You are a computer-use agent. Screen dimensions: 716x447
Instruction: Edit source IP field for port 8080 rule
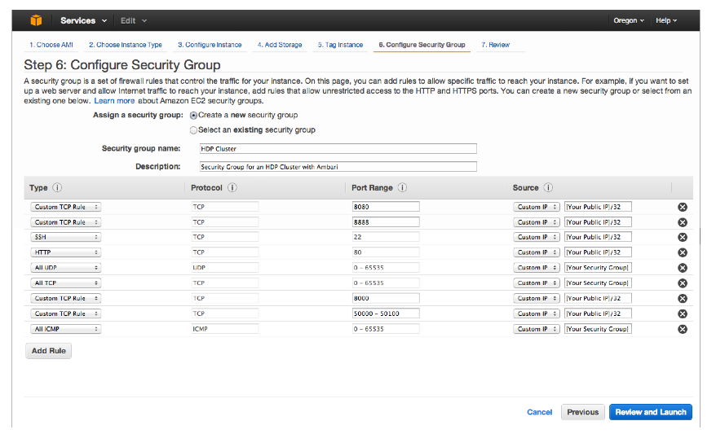(598, 207)
